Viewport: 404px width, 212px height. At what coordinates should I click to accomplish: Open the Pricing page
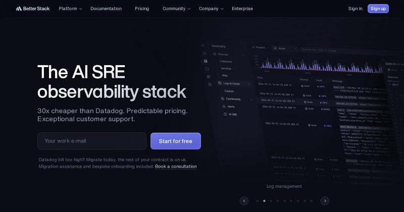142,9
